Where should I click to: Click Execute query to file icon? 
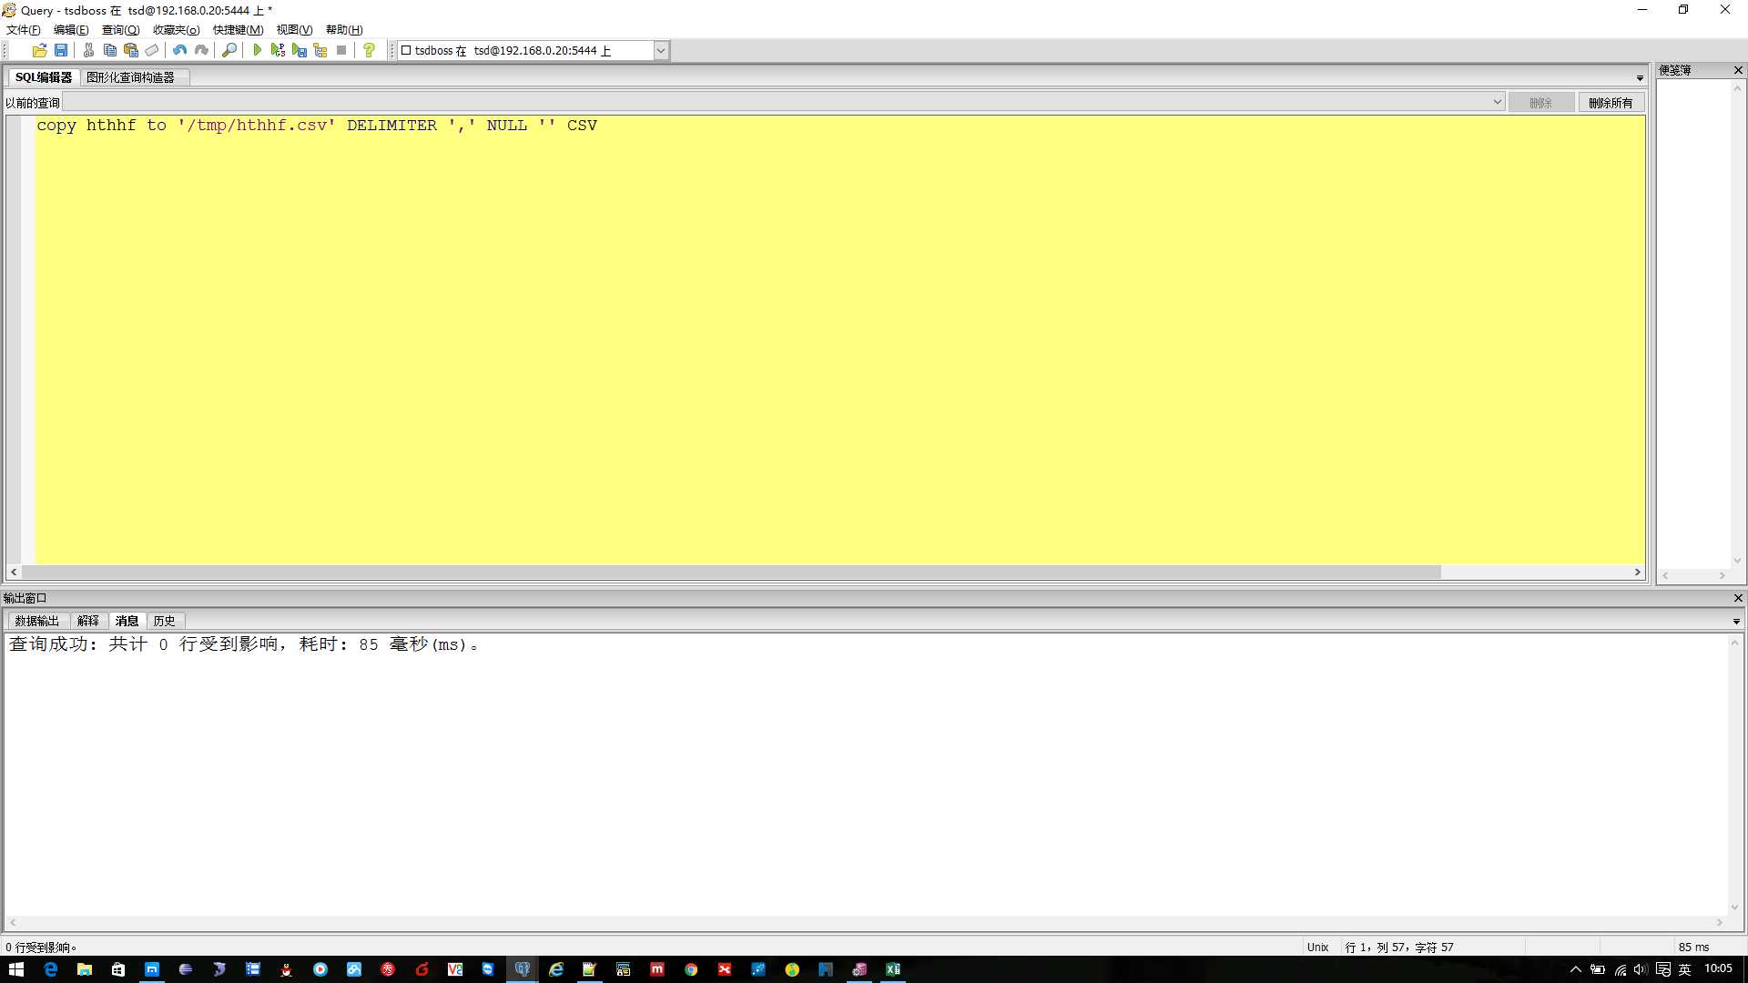coord(300,51)
